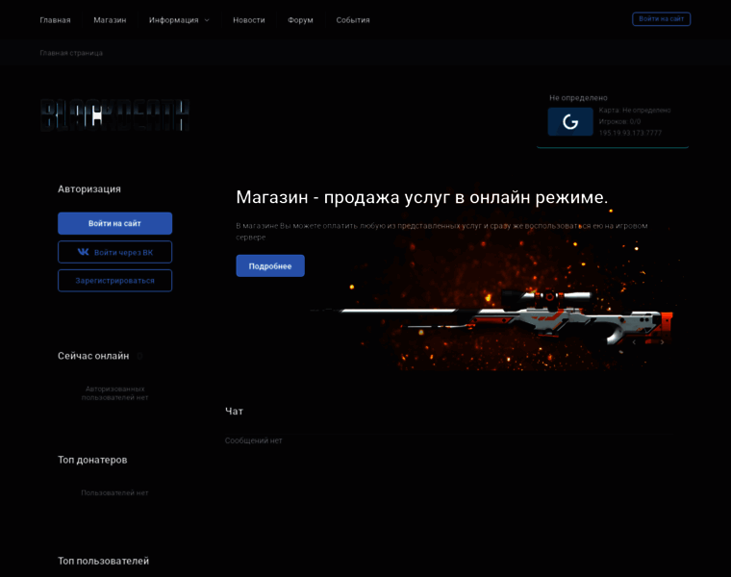Click the Подробнее button
Viewport: 731px width, 577px height.
coord(270,265)
